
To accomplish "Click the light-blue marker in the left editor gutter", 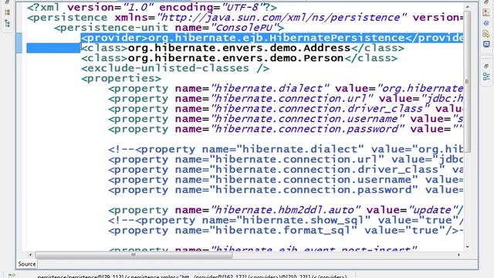I will pos(19,43).
